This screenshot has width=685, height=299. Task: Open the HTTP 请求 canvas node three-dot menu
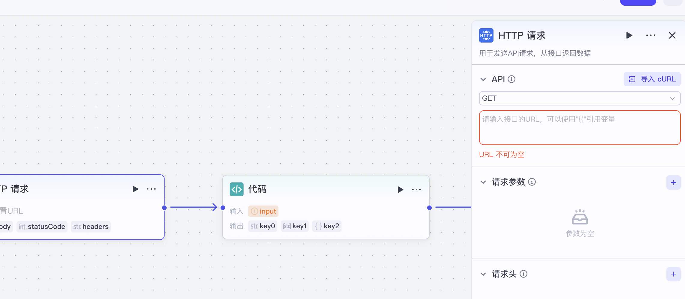coord(151,189)
